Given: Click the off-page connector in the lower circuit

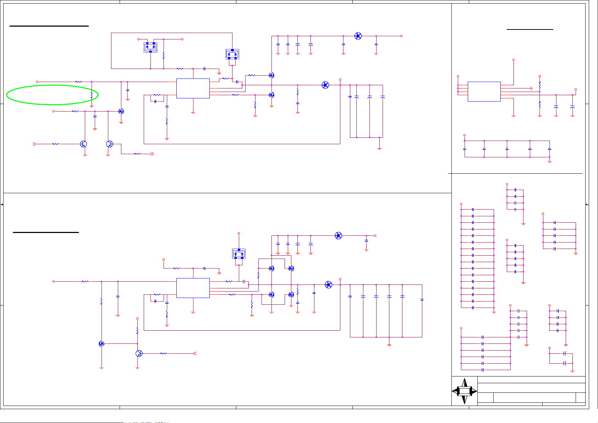Looking at the screenshot, I should click(x=194, y=353).
